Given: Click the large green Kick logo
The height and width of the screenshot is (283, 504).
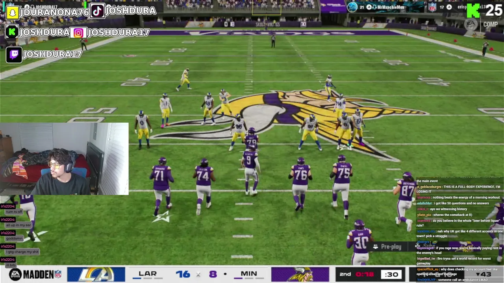Looking at the screenshot, I should coord(474,11).
